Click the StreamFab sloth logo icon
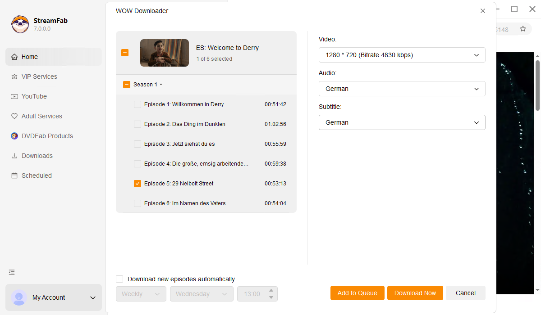Image resolution: width=541 pixels, height=315 pixels. click(20, 24)
